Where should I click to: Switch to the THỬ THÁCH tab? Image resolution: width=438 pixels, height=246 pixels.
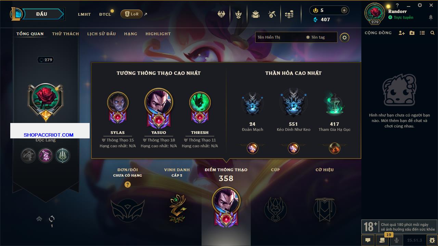[65, 34]
